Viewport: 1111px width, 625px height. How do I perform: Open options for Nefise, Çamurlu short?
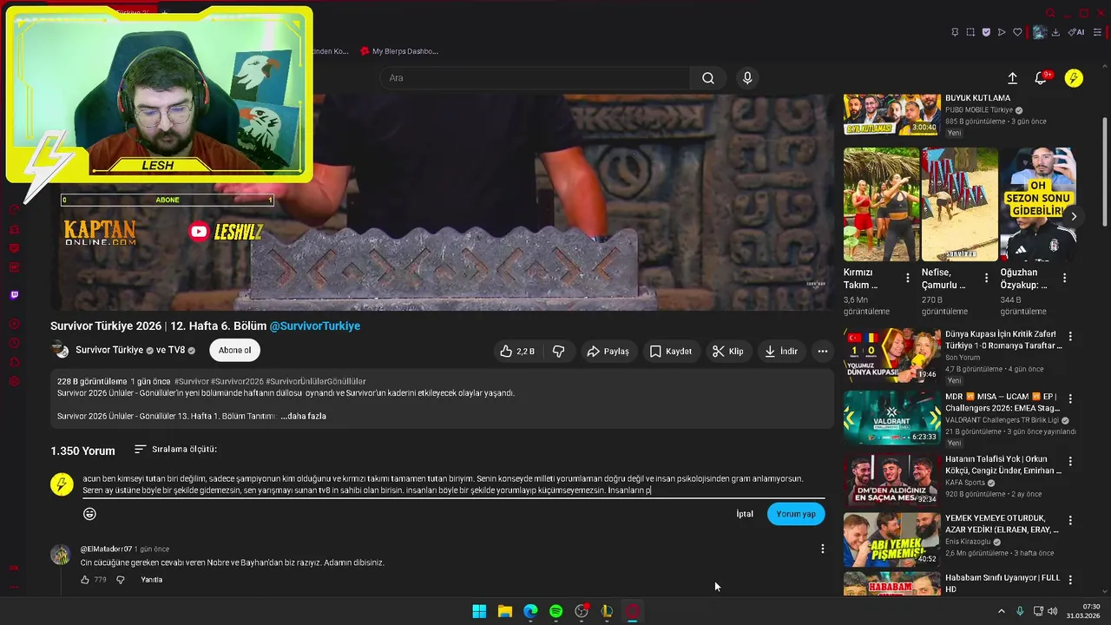[986, 279]
